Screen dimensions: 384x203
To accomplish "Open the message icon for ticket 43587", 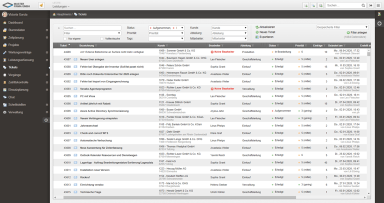I will [76, 59].
